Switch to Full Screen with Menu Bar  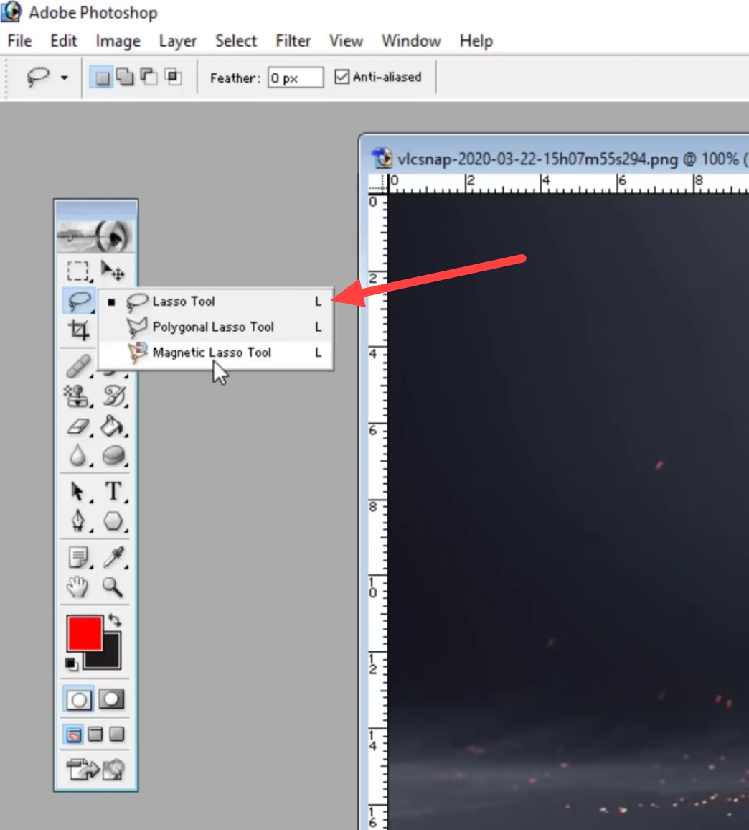[95, 735]
